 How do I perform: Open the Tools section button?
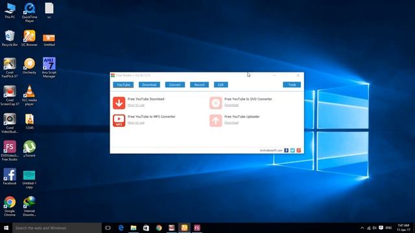(292, 85)
